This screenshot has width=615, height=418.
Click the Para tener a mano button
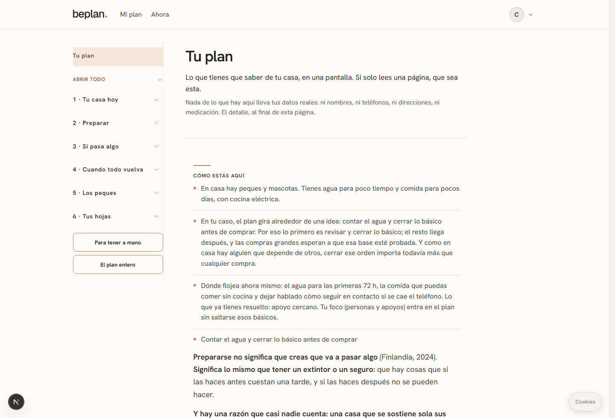click(118, 242)
